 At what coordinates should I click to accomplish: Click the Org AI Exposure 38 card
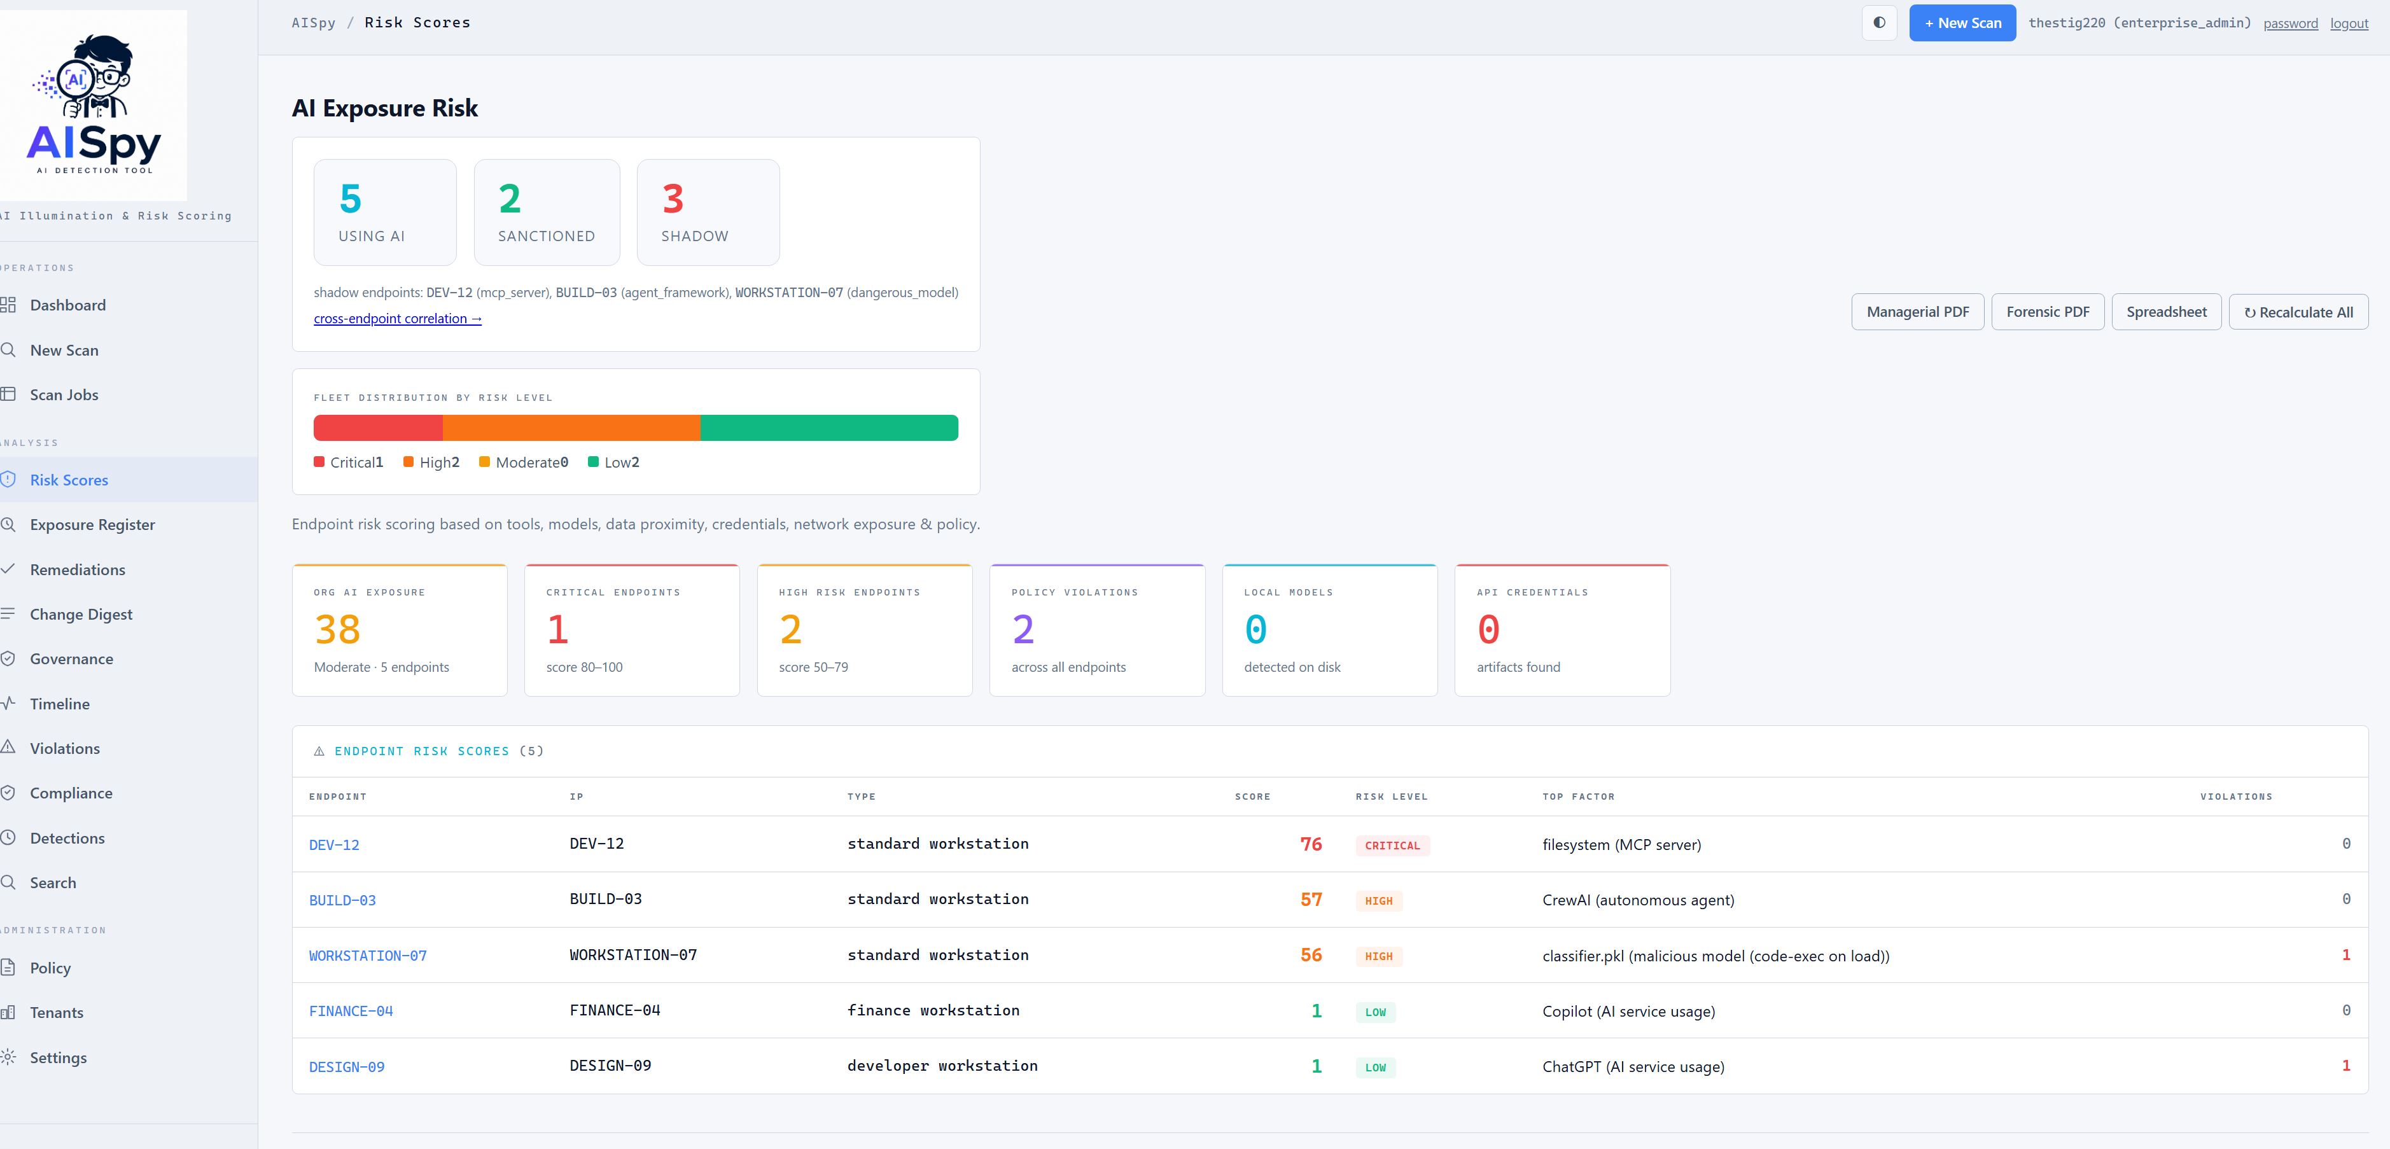[x=399, y=630]
